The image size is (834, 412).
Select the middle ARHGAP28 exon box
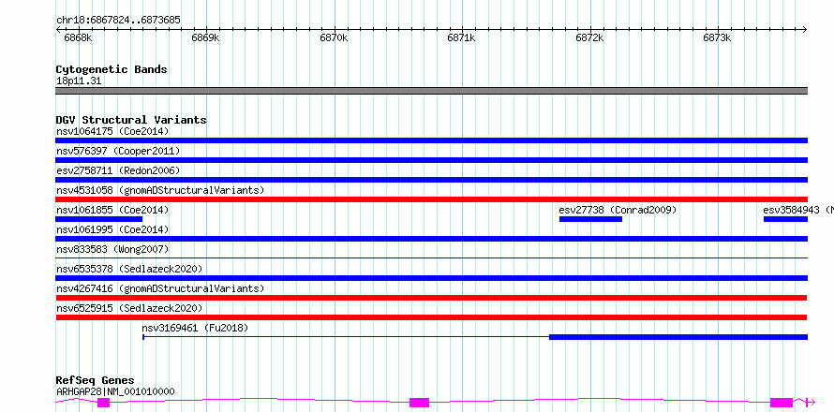[x=419, y=403]
